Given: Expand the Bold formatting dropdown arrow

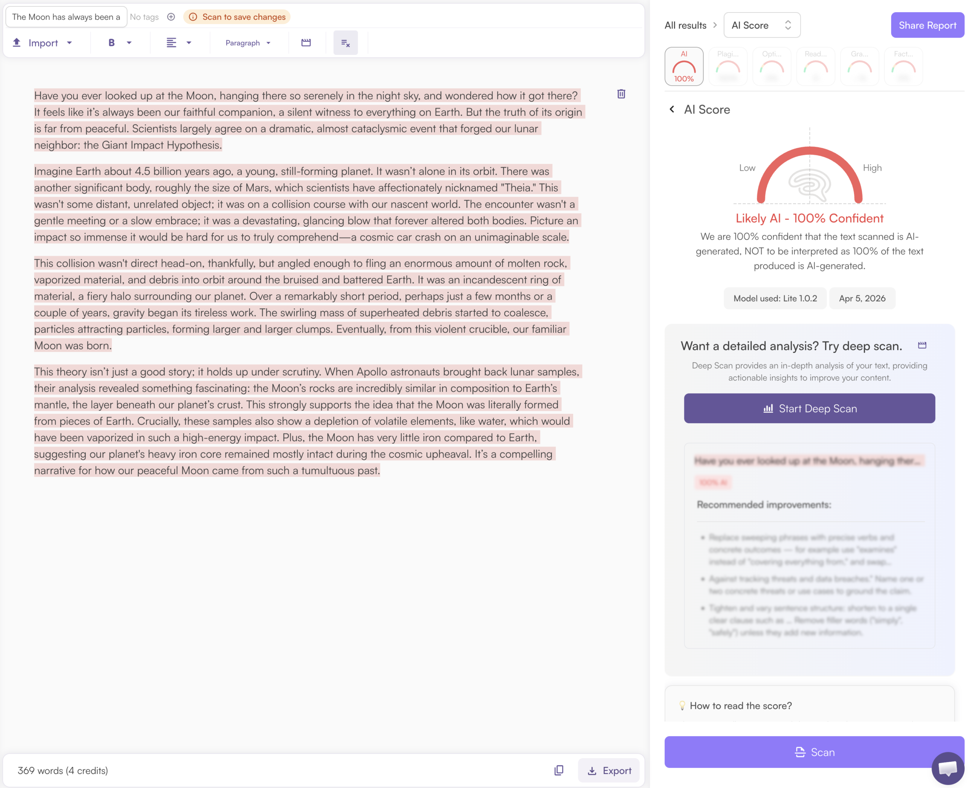Looking at the screenshot, I should [x=129, y=43].
